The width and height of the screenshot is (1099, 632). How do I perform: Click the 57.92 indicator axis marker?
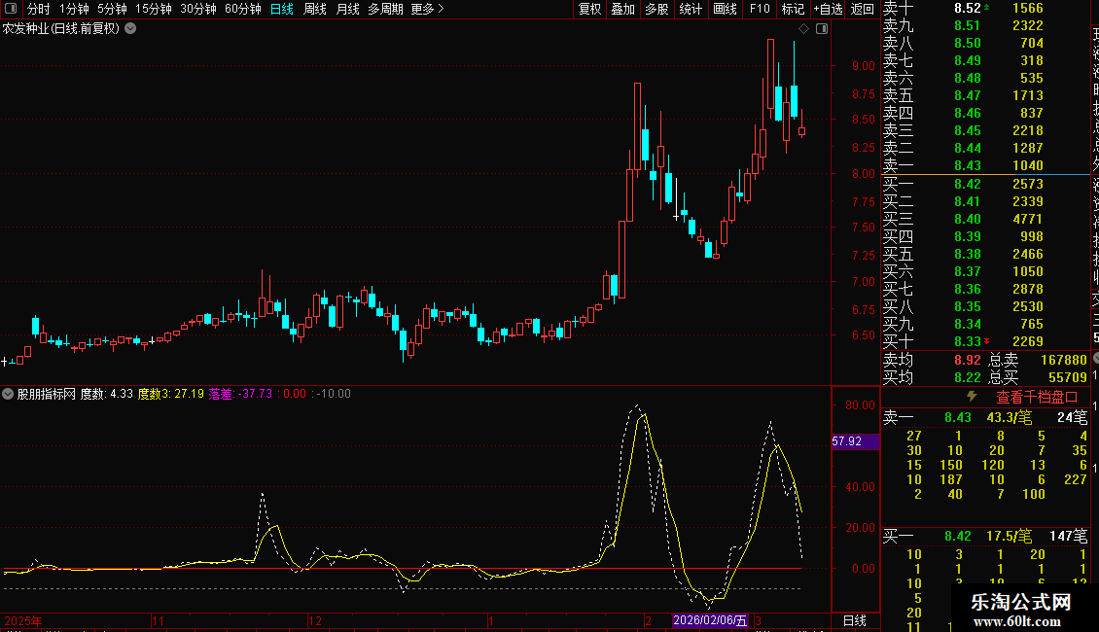pos(855,441)
